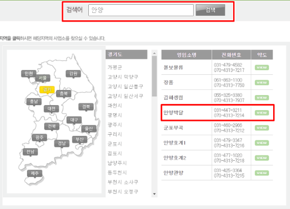290x209 pixels.
Task: Click the 전화번호 column header
Action: coord(231,55)
